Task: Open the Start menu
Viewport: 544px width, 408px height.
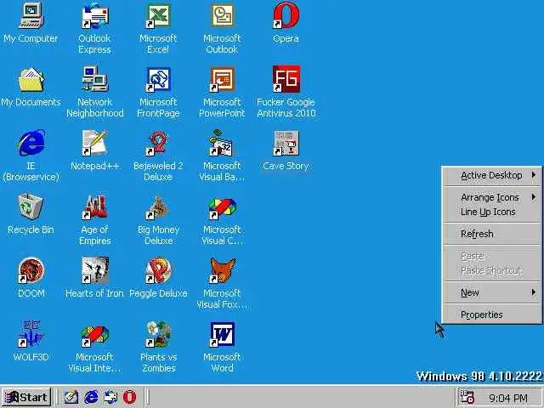Action: coord(26,397)
